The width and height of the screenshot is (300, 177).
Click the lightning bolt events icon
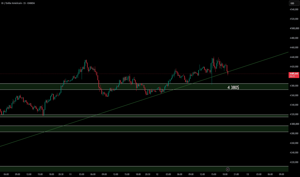228,169
